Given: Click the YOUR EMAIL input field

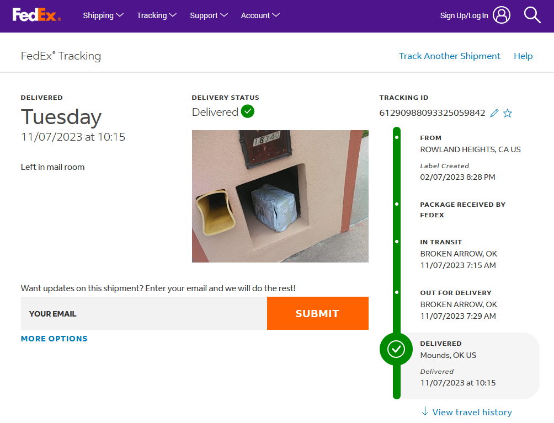Looking at the screenshot, I should pos(143,313).
